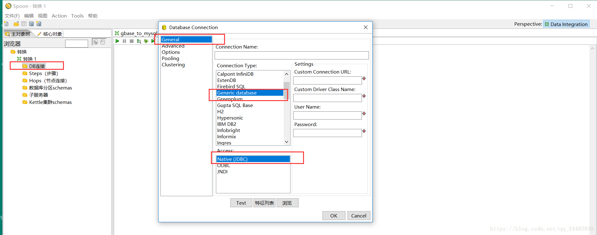Close the Database Connection dialog
This screenshot has height=235, width=597.
click(x=366, y=27)
